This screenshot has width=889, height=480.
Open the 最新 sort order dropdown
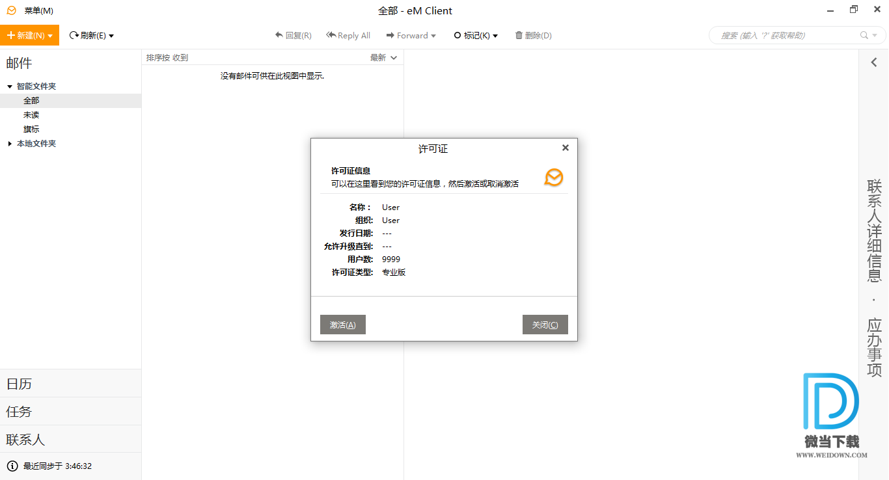[383, 57]
